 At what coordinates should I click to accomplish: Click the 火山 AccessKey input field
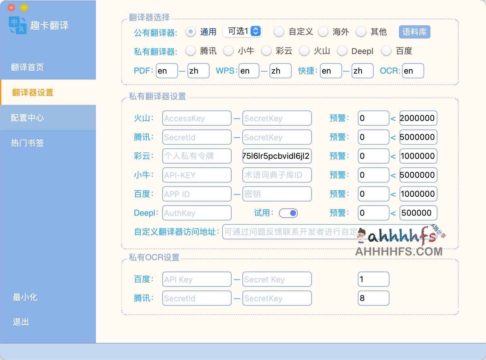point(196,118)
